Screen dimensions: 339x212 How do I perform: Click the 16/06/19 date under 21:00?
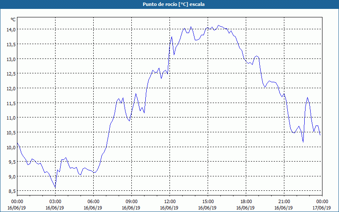(283, 208)
